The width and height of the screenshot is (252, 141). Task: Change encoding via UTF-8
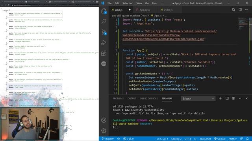pos(188,139)
